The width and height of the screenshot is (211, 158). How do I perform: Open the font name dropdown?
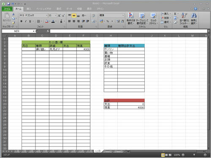[46, 15]
